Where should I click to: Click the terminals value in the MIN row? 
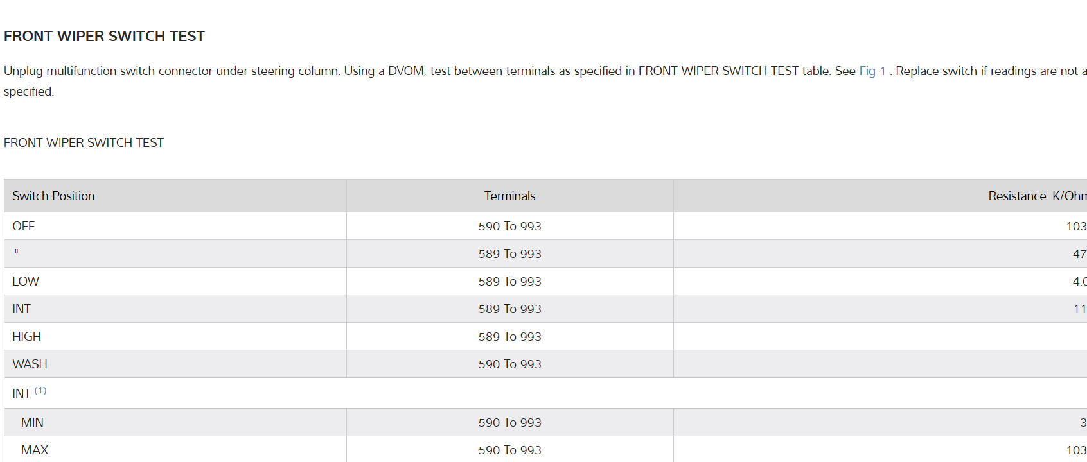pos(509,423)
